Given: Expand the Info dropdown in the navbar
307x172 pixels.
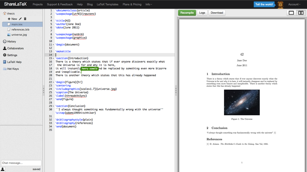Looking at the screenshot, I should [149, 4].
